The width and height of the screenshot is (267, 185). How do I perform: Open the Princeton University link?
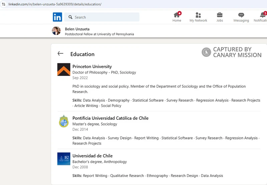pyautogui.click(x=92, y=66)
